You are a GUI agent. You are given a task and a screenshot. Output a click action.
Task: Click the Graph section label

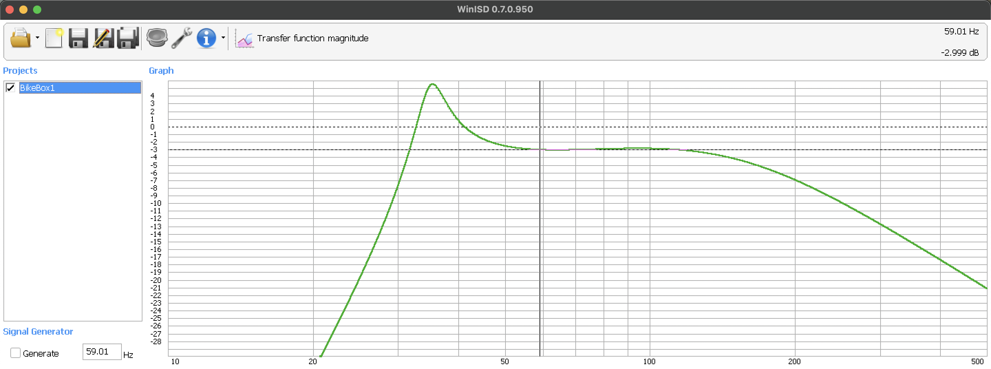(x=161, y=71)
